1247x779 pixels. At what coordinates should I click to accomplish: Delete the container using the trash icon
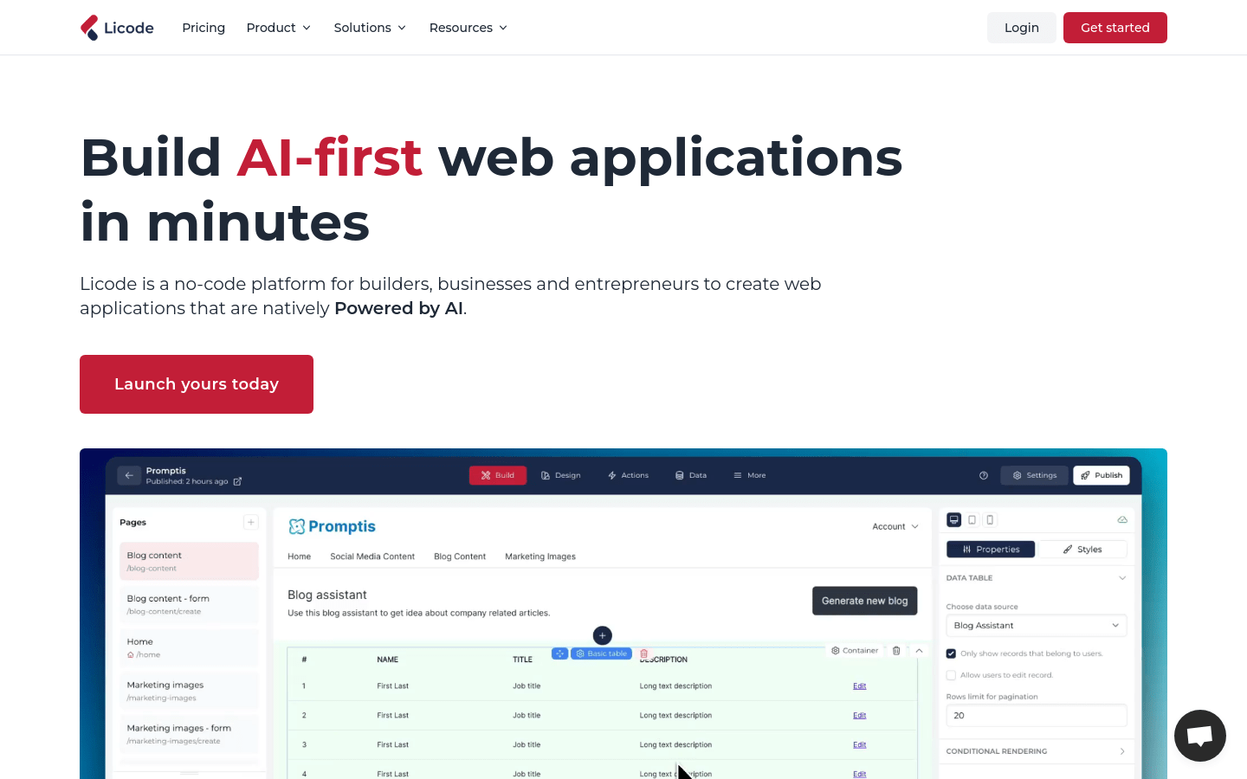click(x=896, y=651)
